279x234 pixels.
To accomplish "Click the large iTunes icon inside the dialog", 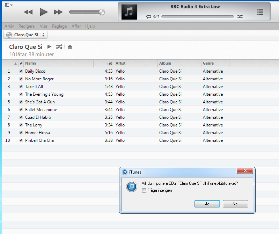I will 132,187.
